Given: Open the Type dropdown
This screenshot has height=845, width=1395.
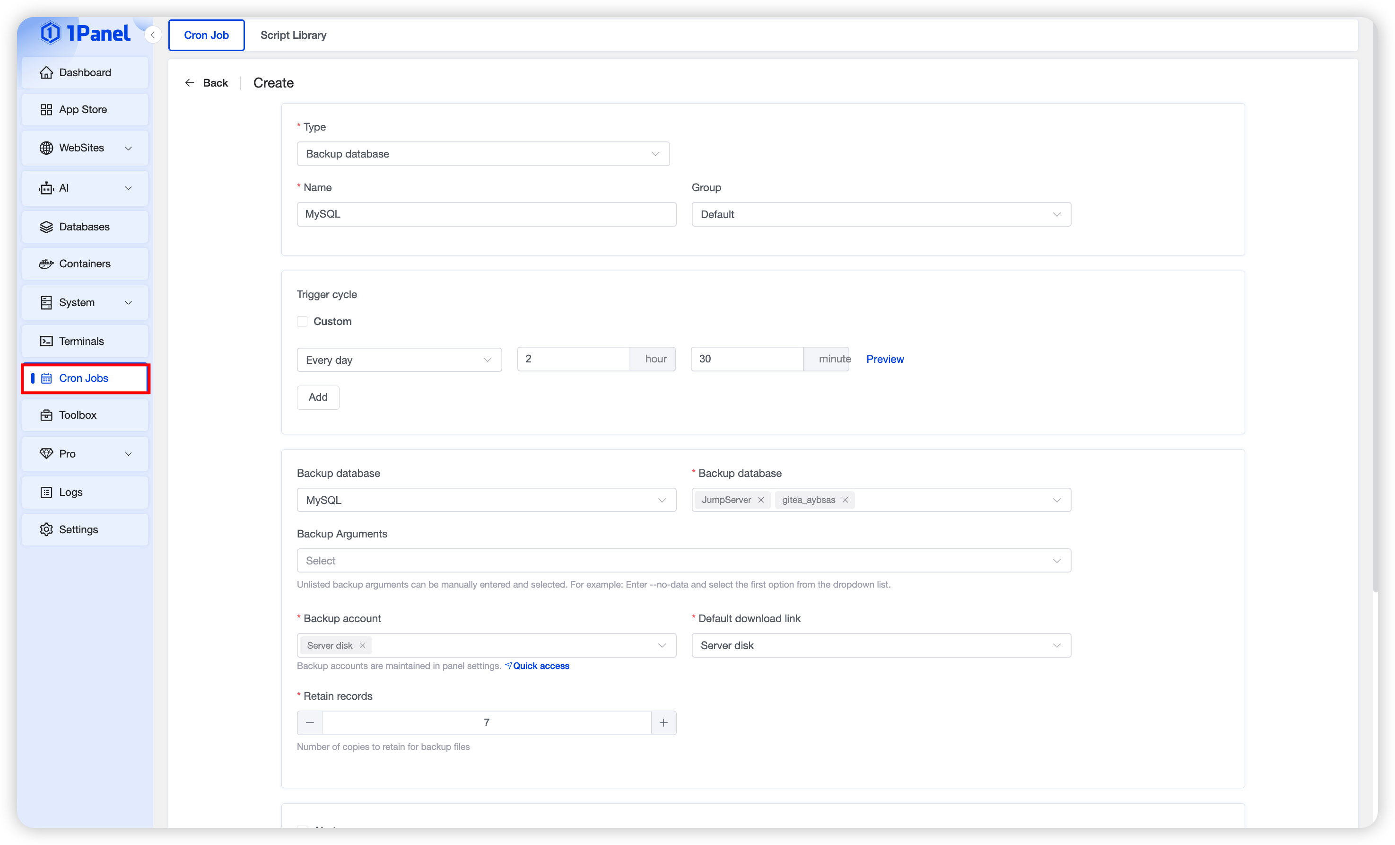Looking at the screenshot, I should pos(483,154).
